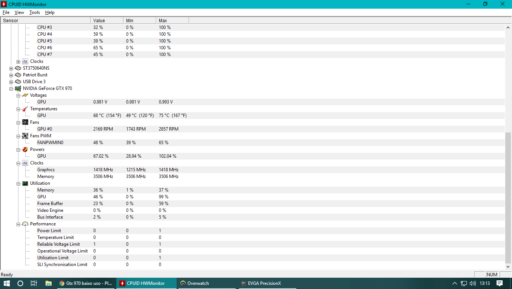
Task: Collapse the Voltages section
Action: 18,96
